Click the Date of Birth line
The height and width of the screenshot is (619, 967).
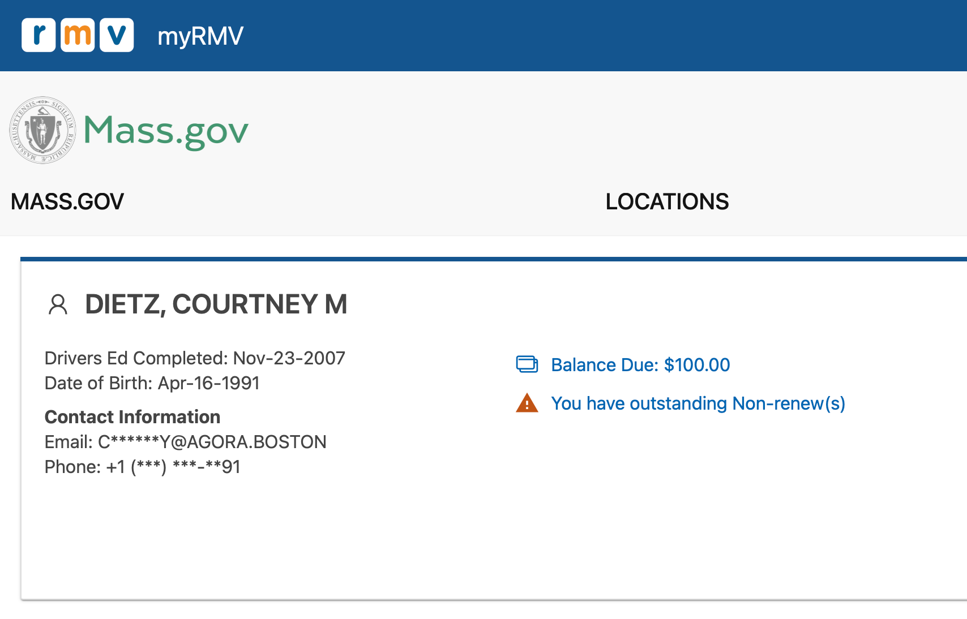[x=152, y=383]
